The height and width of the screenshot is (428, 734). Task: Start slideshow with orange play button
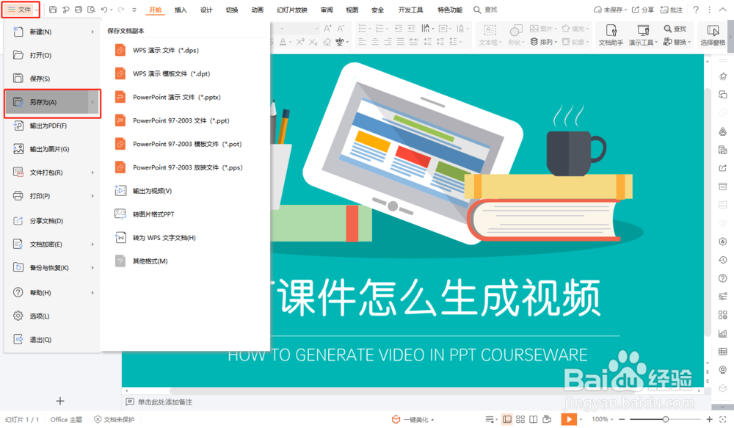pos(569,419)
